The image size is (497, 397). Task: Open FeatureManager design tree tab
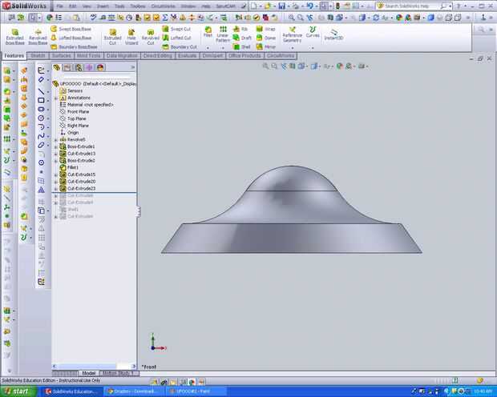click(x=56, y=67)
